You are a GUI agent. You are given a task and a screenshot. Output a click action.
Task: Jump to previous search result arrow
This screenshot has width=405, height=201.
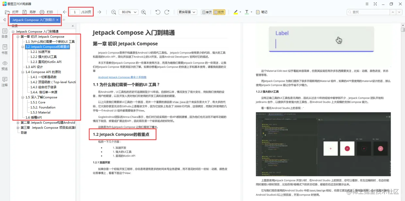pos(393,12)
